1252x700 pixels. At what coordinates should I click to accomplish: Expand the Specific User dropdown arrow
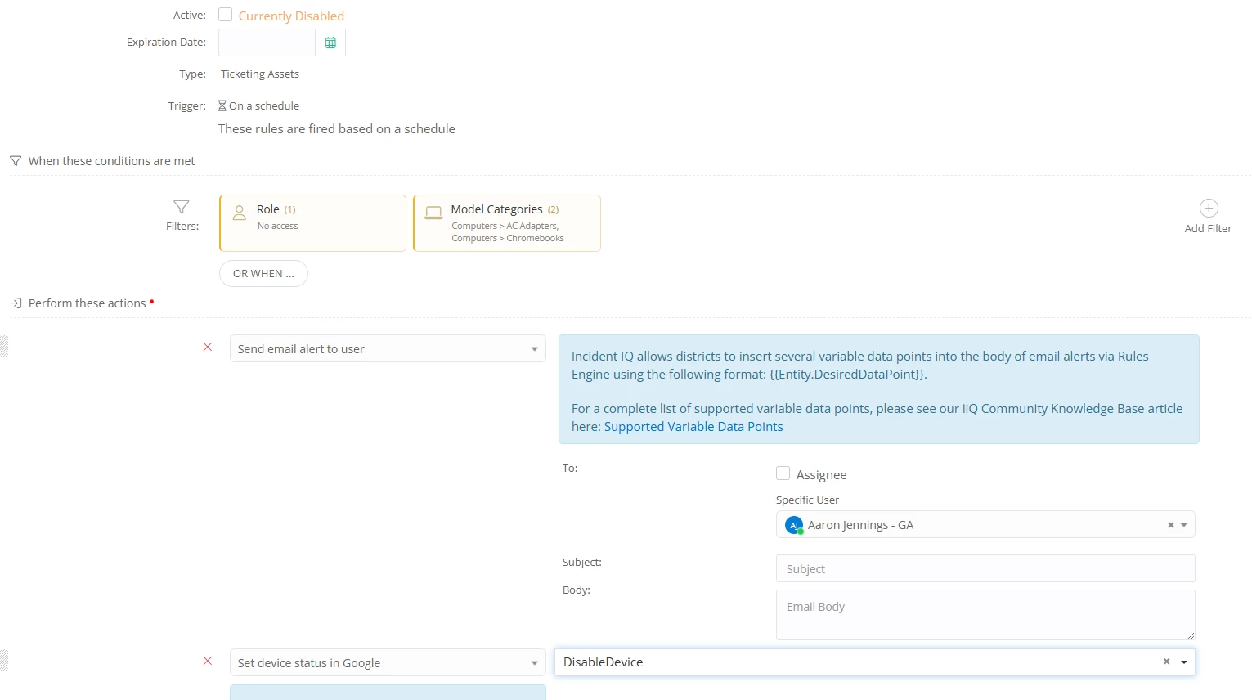click(x=1184, y=525)
